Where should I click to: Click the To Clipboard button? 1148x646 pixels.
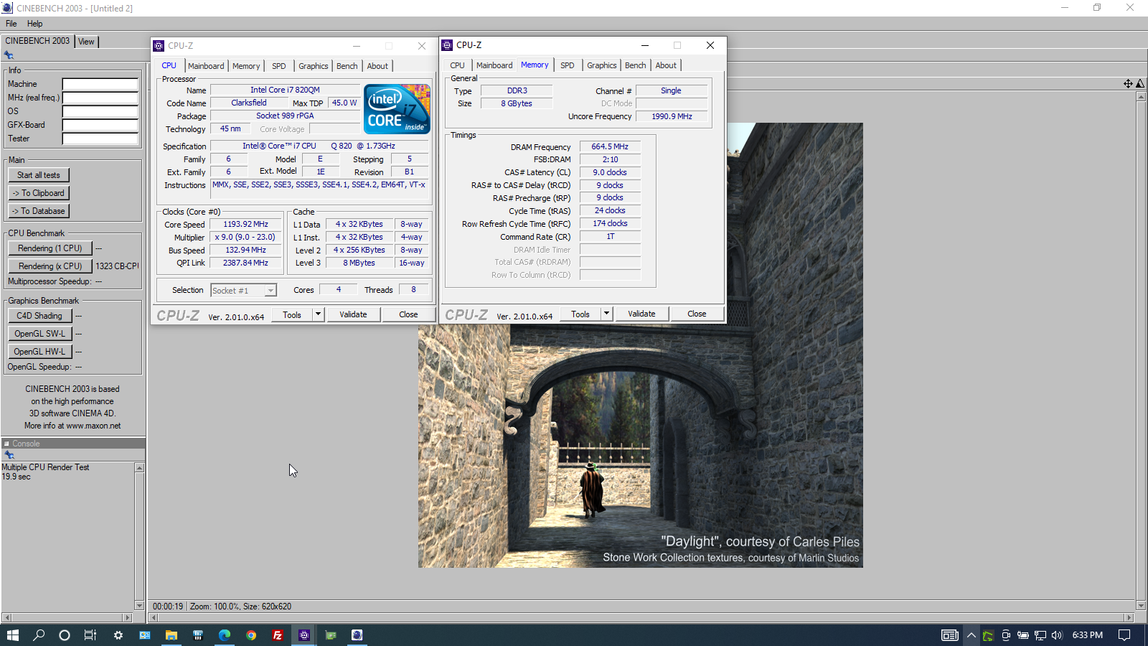click(39, 193)
